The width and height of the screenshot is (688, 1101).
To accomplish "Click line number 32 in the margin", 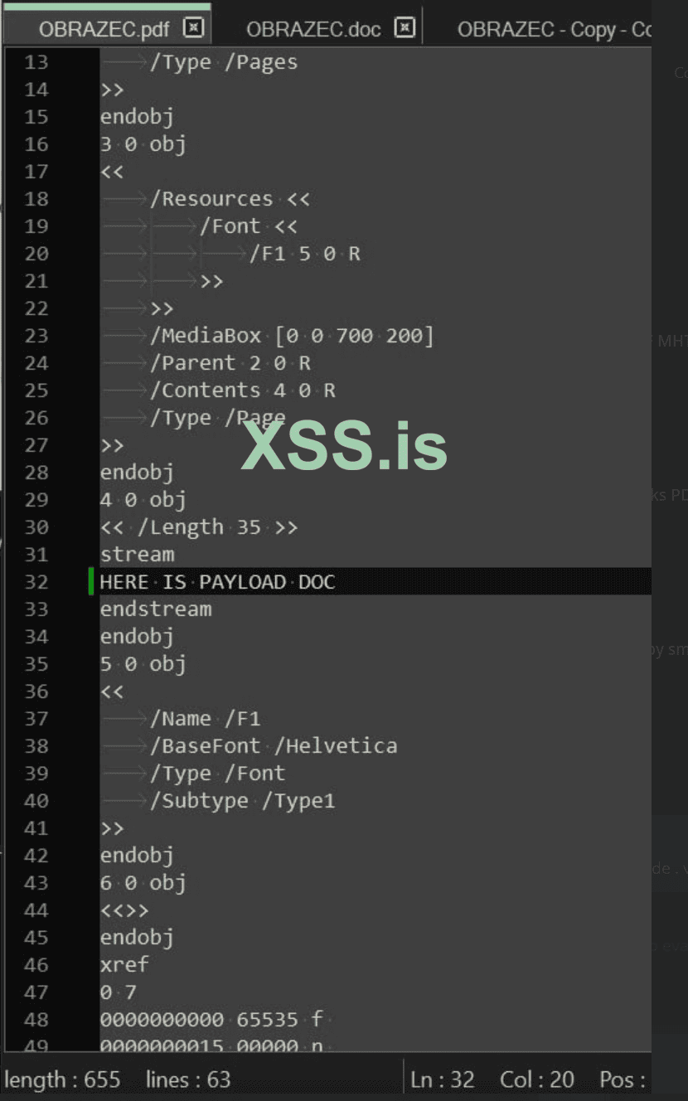I will point(36,582).
